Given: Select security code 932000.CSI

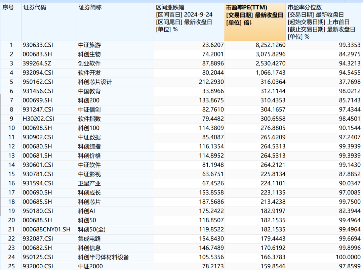Looking at the screenshot, I should coord(38,267).
